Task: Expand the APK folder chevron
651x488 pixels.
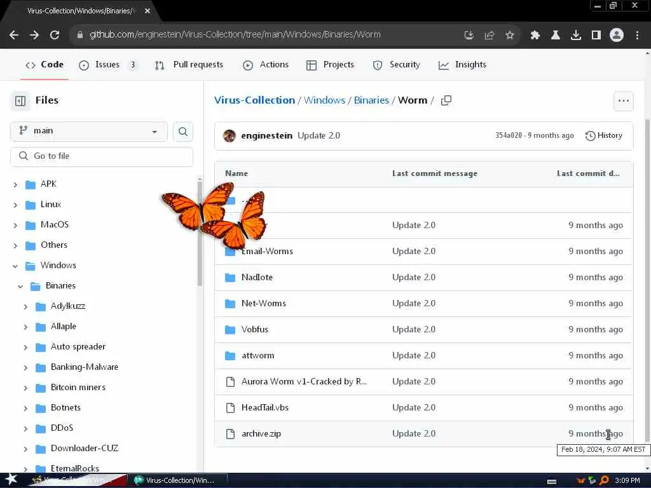Action: click(15, 185)
